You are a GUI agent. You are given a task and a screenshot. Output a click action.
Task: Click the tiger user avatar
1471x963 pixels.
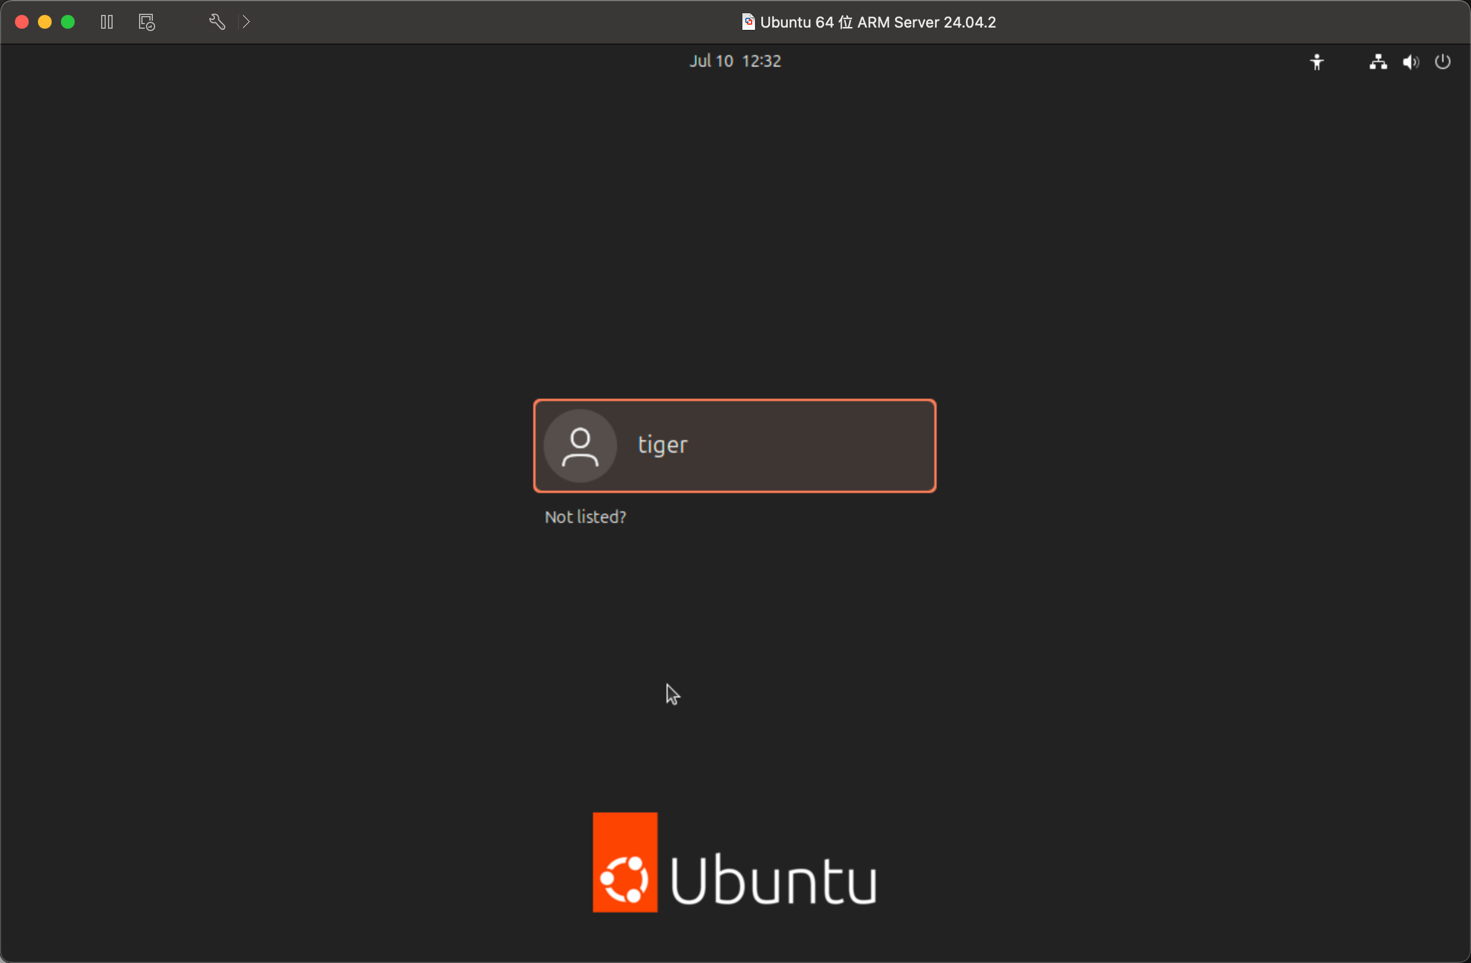(580, 446)
